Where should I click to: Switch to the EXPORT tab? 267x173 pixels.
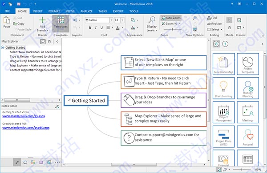click(118, 11)
